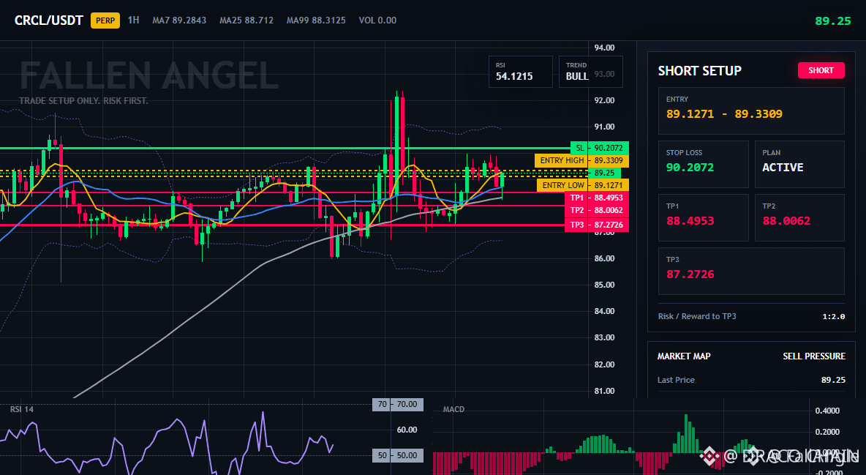
Task: Click the SL 90.2072 chart label
Action: click(599, 148)
